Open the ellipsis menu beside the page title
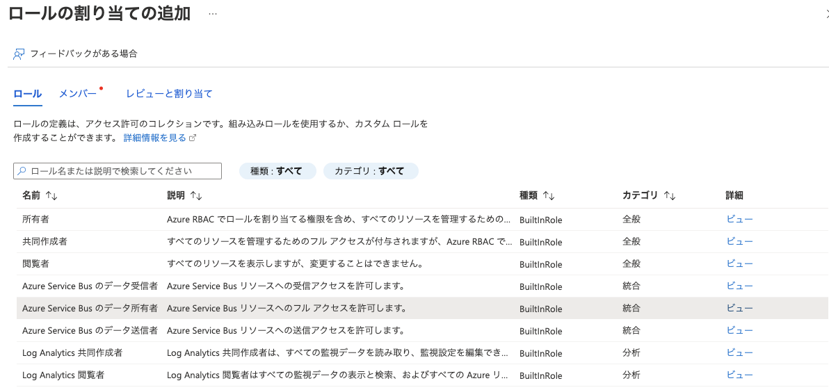Screen dimensions: 829x390 point(213,14)
